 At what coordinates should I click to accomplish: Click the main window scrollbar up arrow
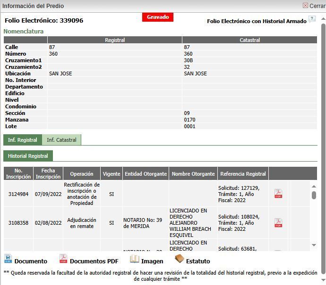tap(323, 19)
